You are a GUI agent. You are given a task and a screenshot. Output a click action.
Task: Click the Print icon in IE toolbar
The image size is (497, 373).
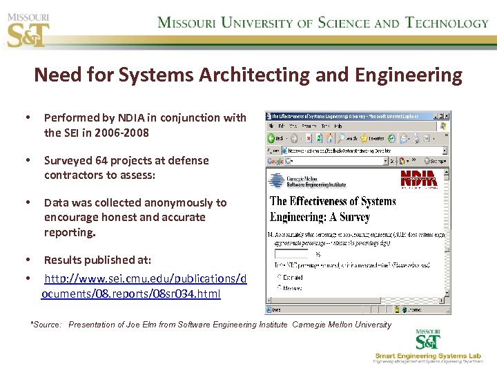tap(416, 138)
